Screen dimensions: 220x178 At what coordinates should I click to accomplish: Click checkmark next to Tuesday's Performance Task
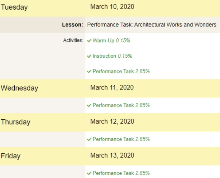89,72
